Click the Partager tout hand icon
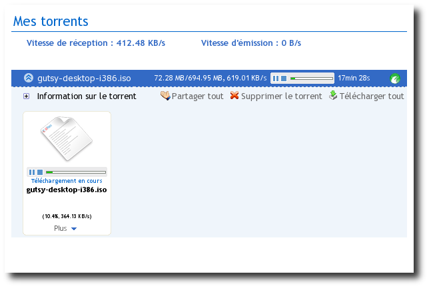Screen dimensions: 429x288 tap(165, 96)
